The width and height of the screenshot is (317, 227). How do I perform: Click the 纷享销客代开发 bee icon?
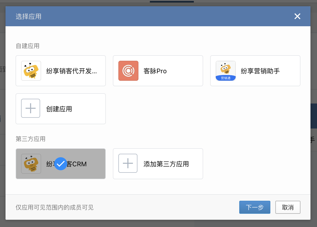pos(31,71)
